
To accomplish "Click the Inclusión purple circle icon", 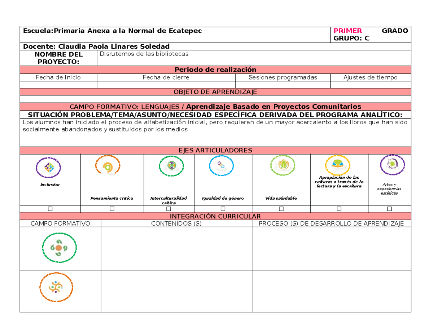I will click(x=49, y=168).
